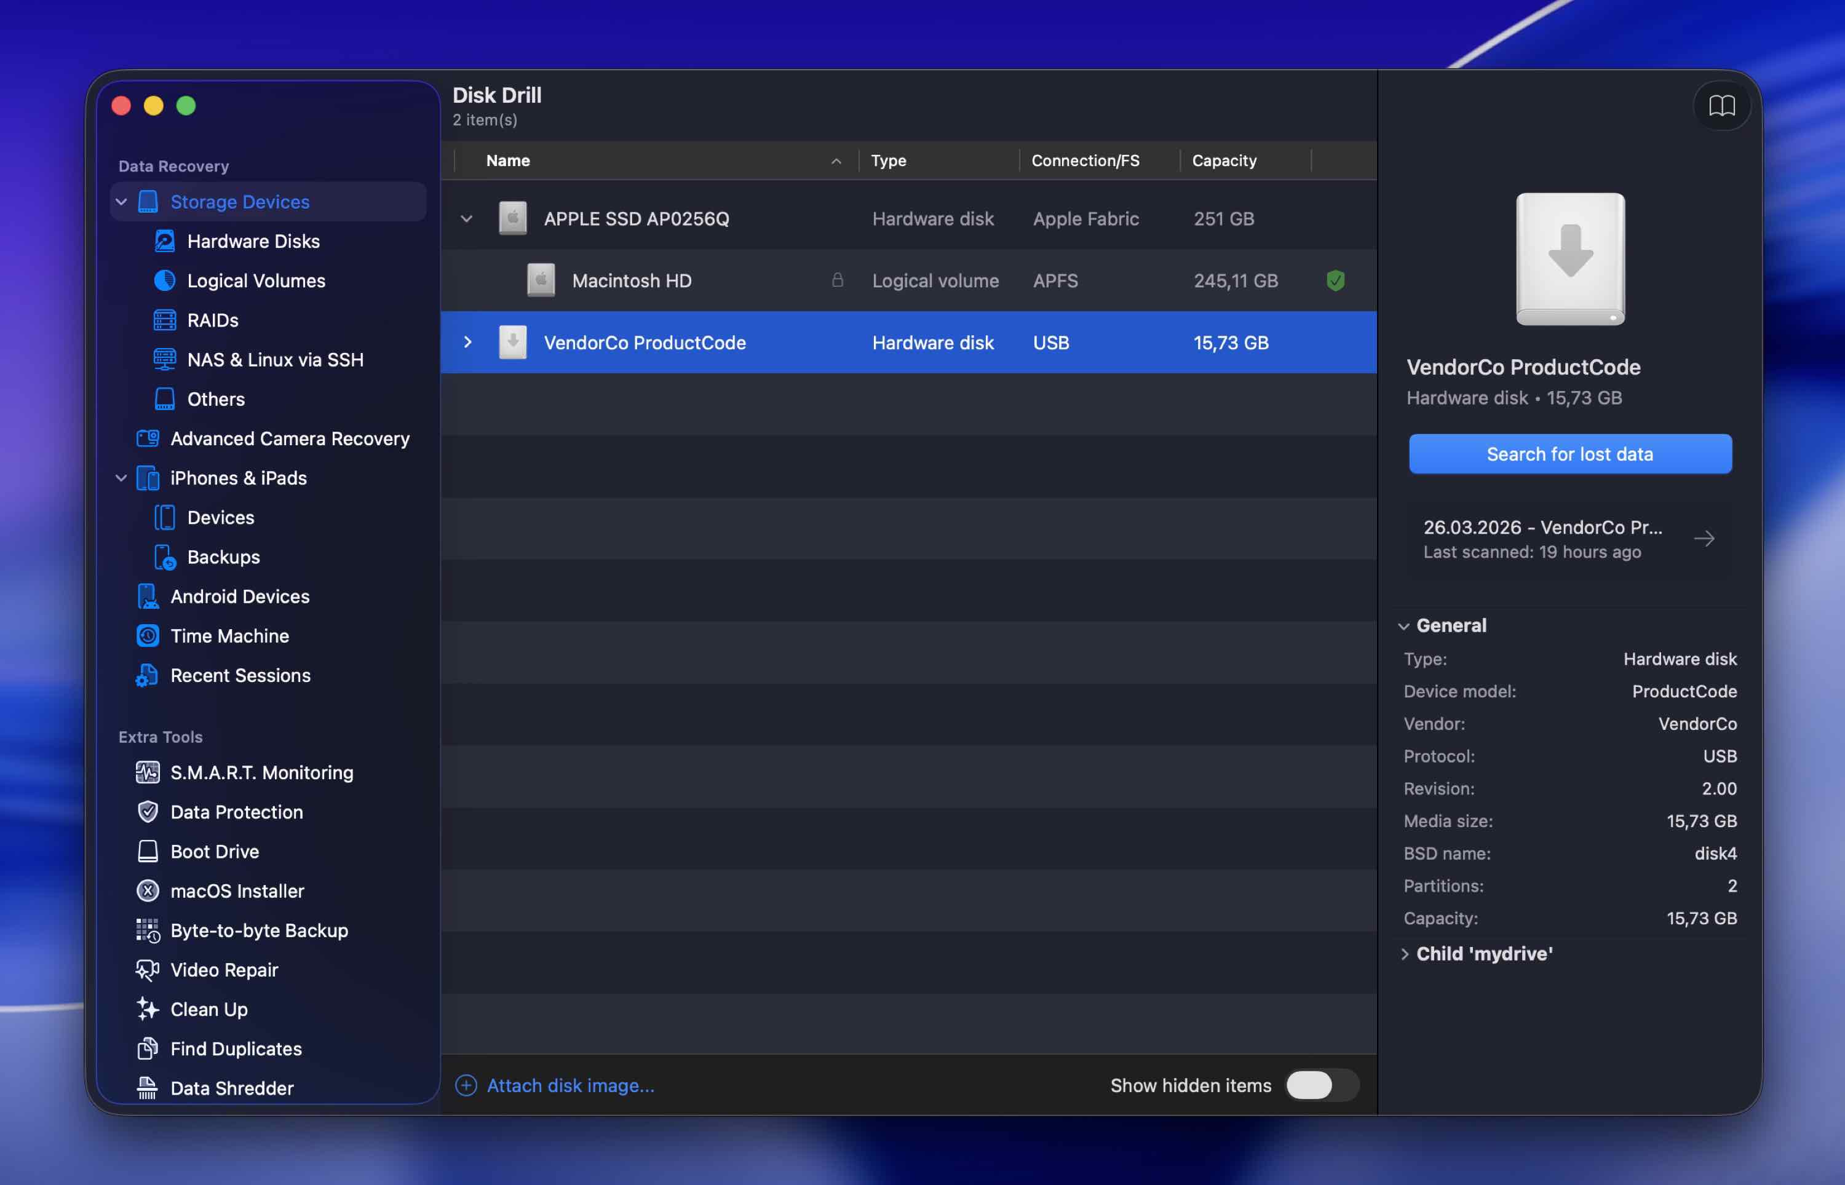Expand the Child 'mydrive' section

1404,954
